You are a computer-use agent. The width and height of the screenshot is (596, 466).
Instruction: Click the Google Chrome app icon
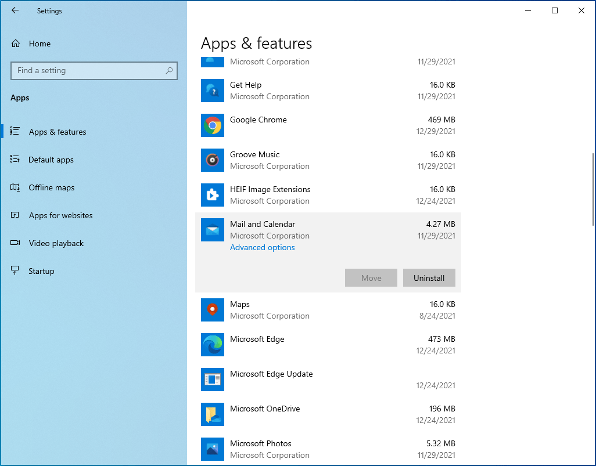pyautogui.click(x=212, y=125)
